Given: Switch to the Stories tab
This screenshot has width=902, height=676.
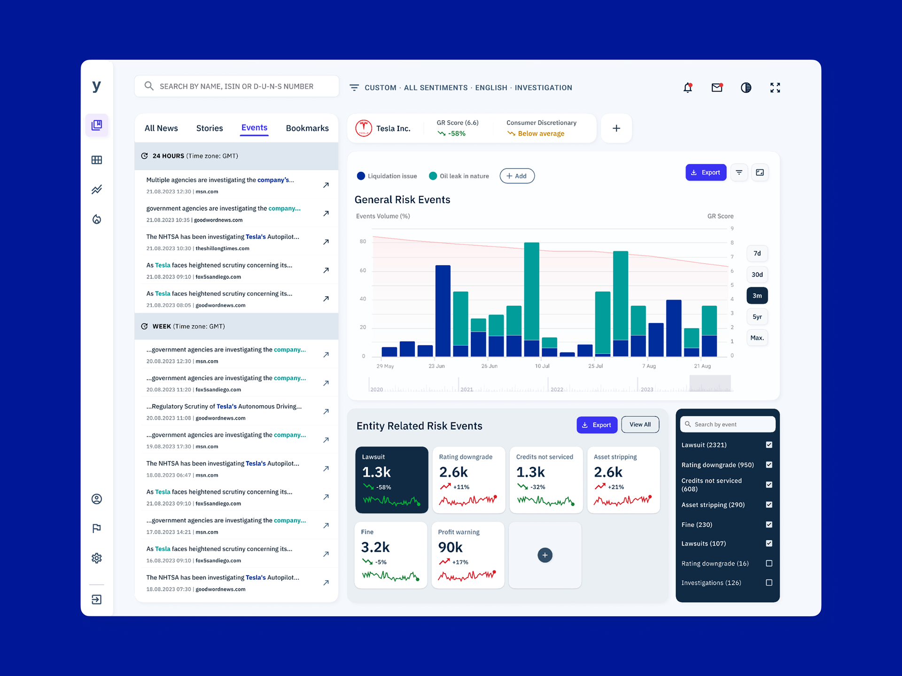Looking at the screenshot, I should click(210, 128).
